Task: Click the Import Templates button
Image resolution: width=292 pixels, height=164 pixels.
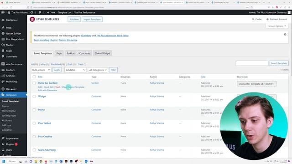Action: click(x=92, y=19)
